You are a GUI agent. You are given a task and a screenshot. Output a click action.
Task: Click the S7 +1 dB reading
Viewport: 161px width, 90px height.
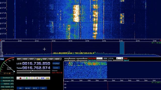tap(7, 73)
